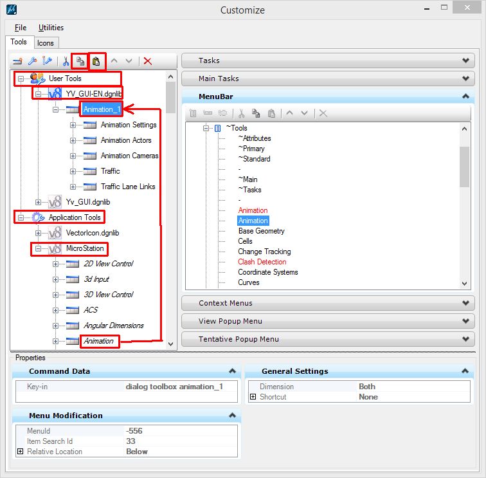Screen dimensions: 486x478
Task: Click the tools tree vertical scrollbar
Action: pos(170,210)
